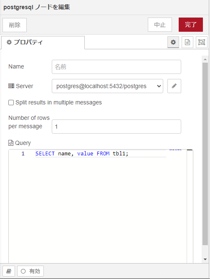Screen dimensions: 210x279
Task: Click the Query label
Action: click(23, 143)
